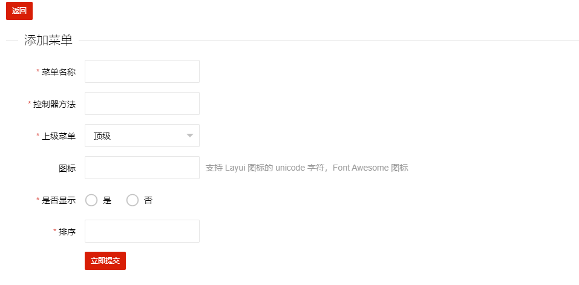The image size is (579, 285).
Task: Select the 否 radio circle
Action: pos(132,200)
